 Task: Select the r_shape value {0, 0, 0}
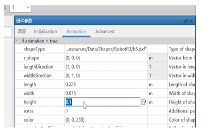73,58
